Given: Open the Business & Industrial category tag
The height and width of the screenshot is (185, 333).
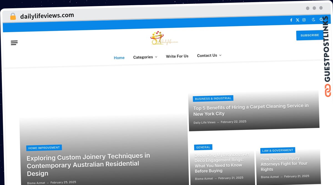Looking at the screenshot, I should click(213, 99).
